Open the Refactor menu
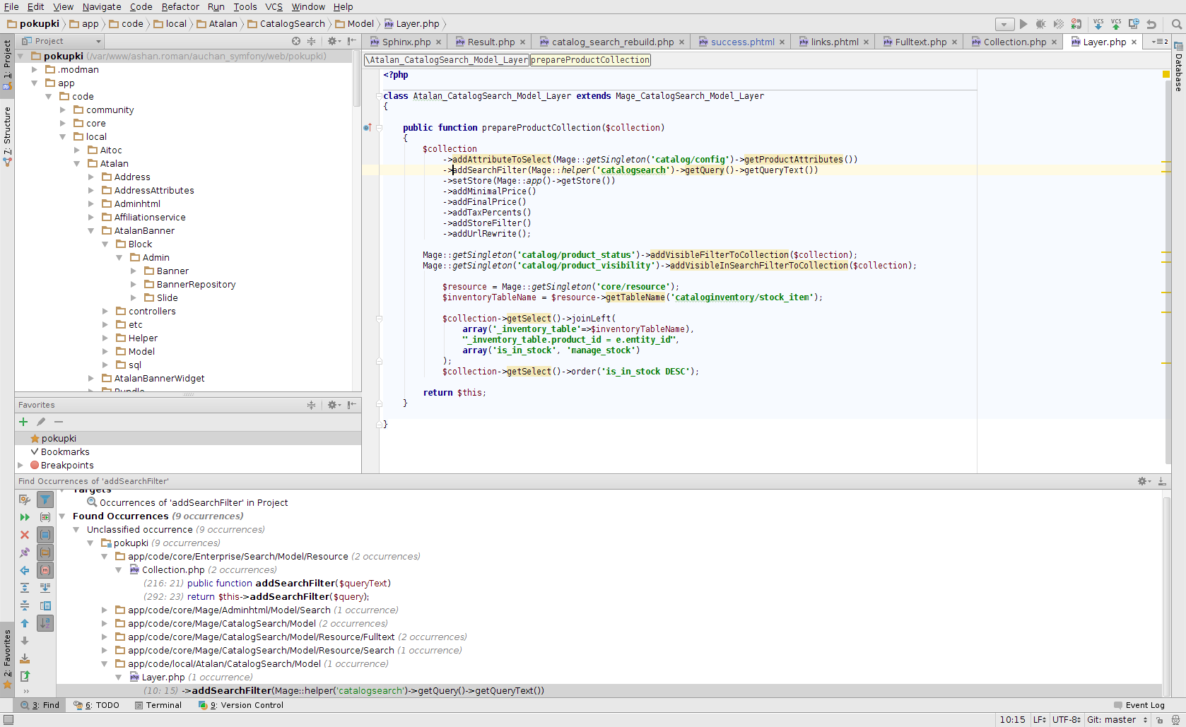This screenshot has width=1186, height=727. pos(180,7)
